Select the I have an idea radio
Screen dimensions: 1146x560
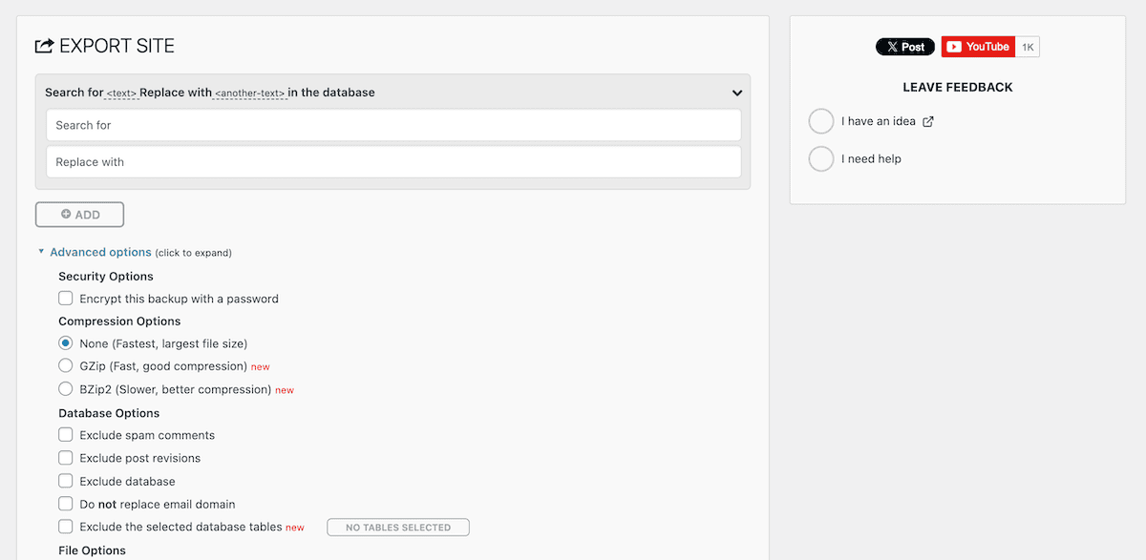(x=821, y=121)
